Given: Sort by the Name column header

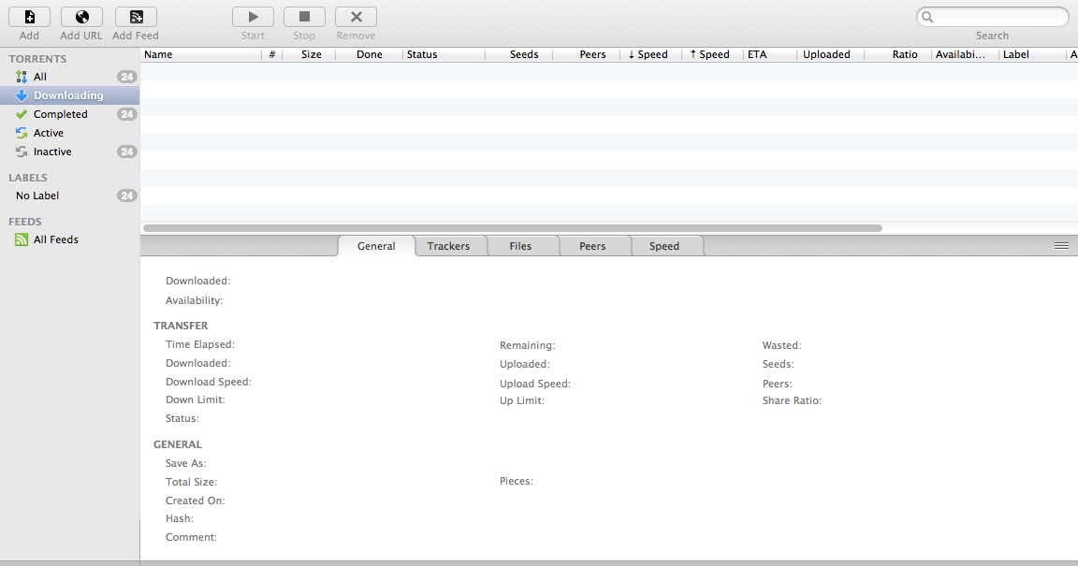Looking at the screenshot, I should pyautogui.click(x=201, y=54).
